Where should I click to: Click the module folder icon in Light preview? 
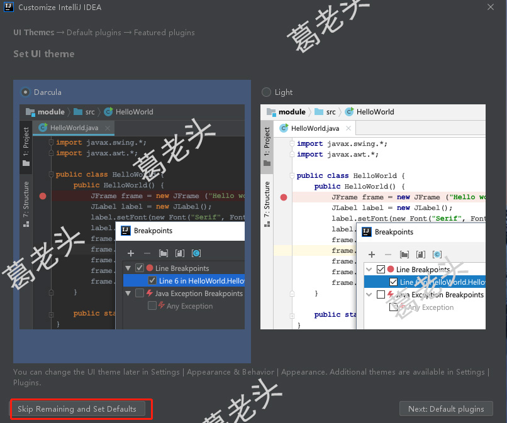(271, 112)
